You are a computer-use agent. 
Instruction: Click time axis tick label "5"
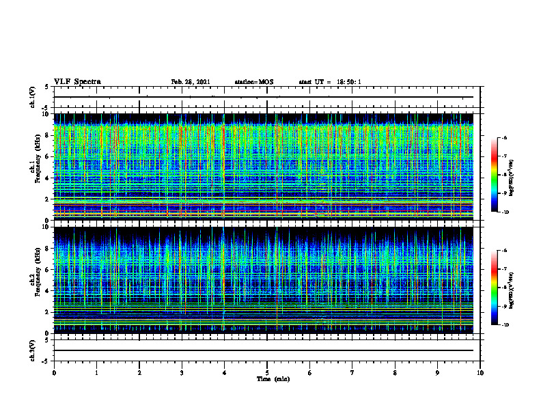267,373
